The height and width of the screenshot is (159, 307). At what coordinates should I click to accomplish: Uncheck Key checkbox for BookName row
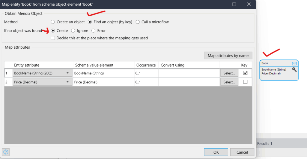point(245,73)
